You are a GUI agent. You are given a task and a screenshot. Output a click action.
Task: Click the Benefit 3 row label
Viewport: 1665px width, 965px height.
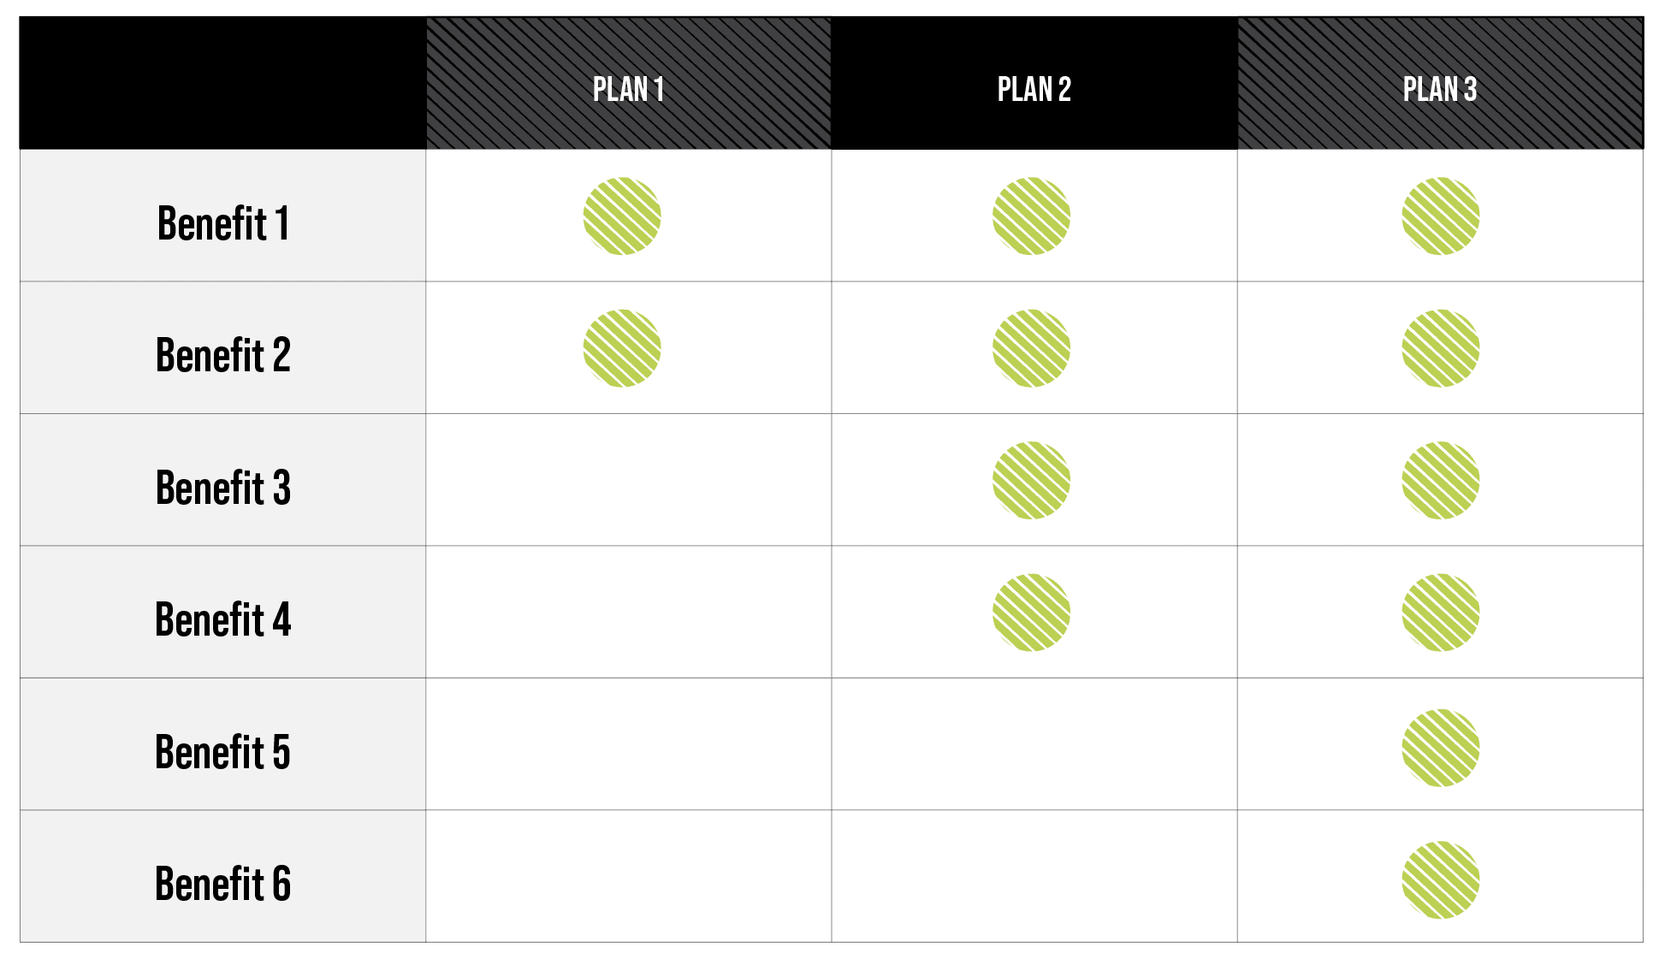pyautogui.click(x=223, y=488)
